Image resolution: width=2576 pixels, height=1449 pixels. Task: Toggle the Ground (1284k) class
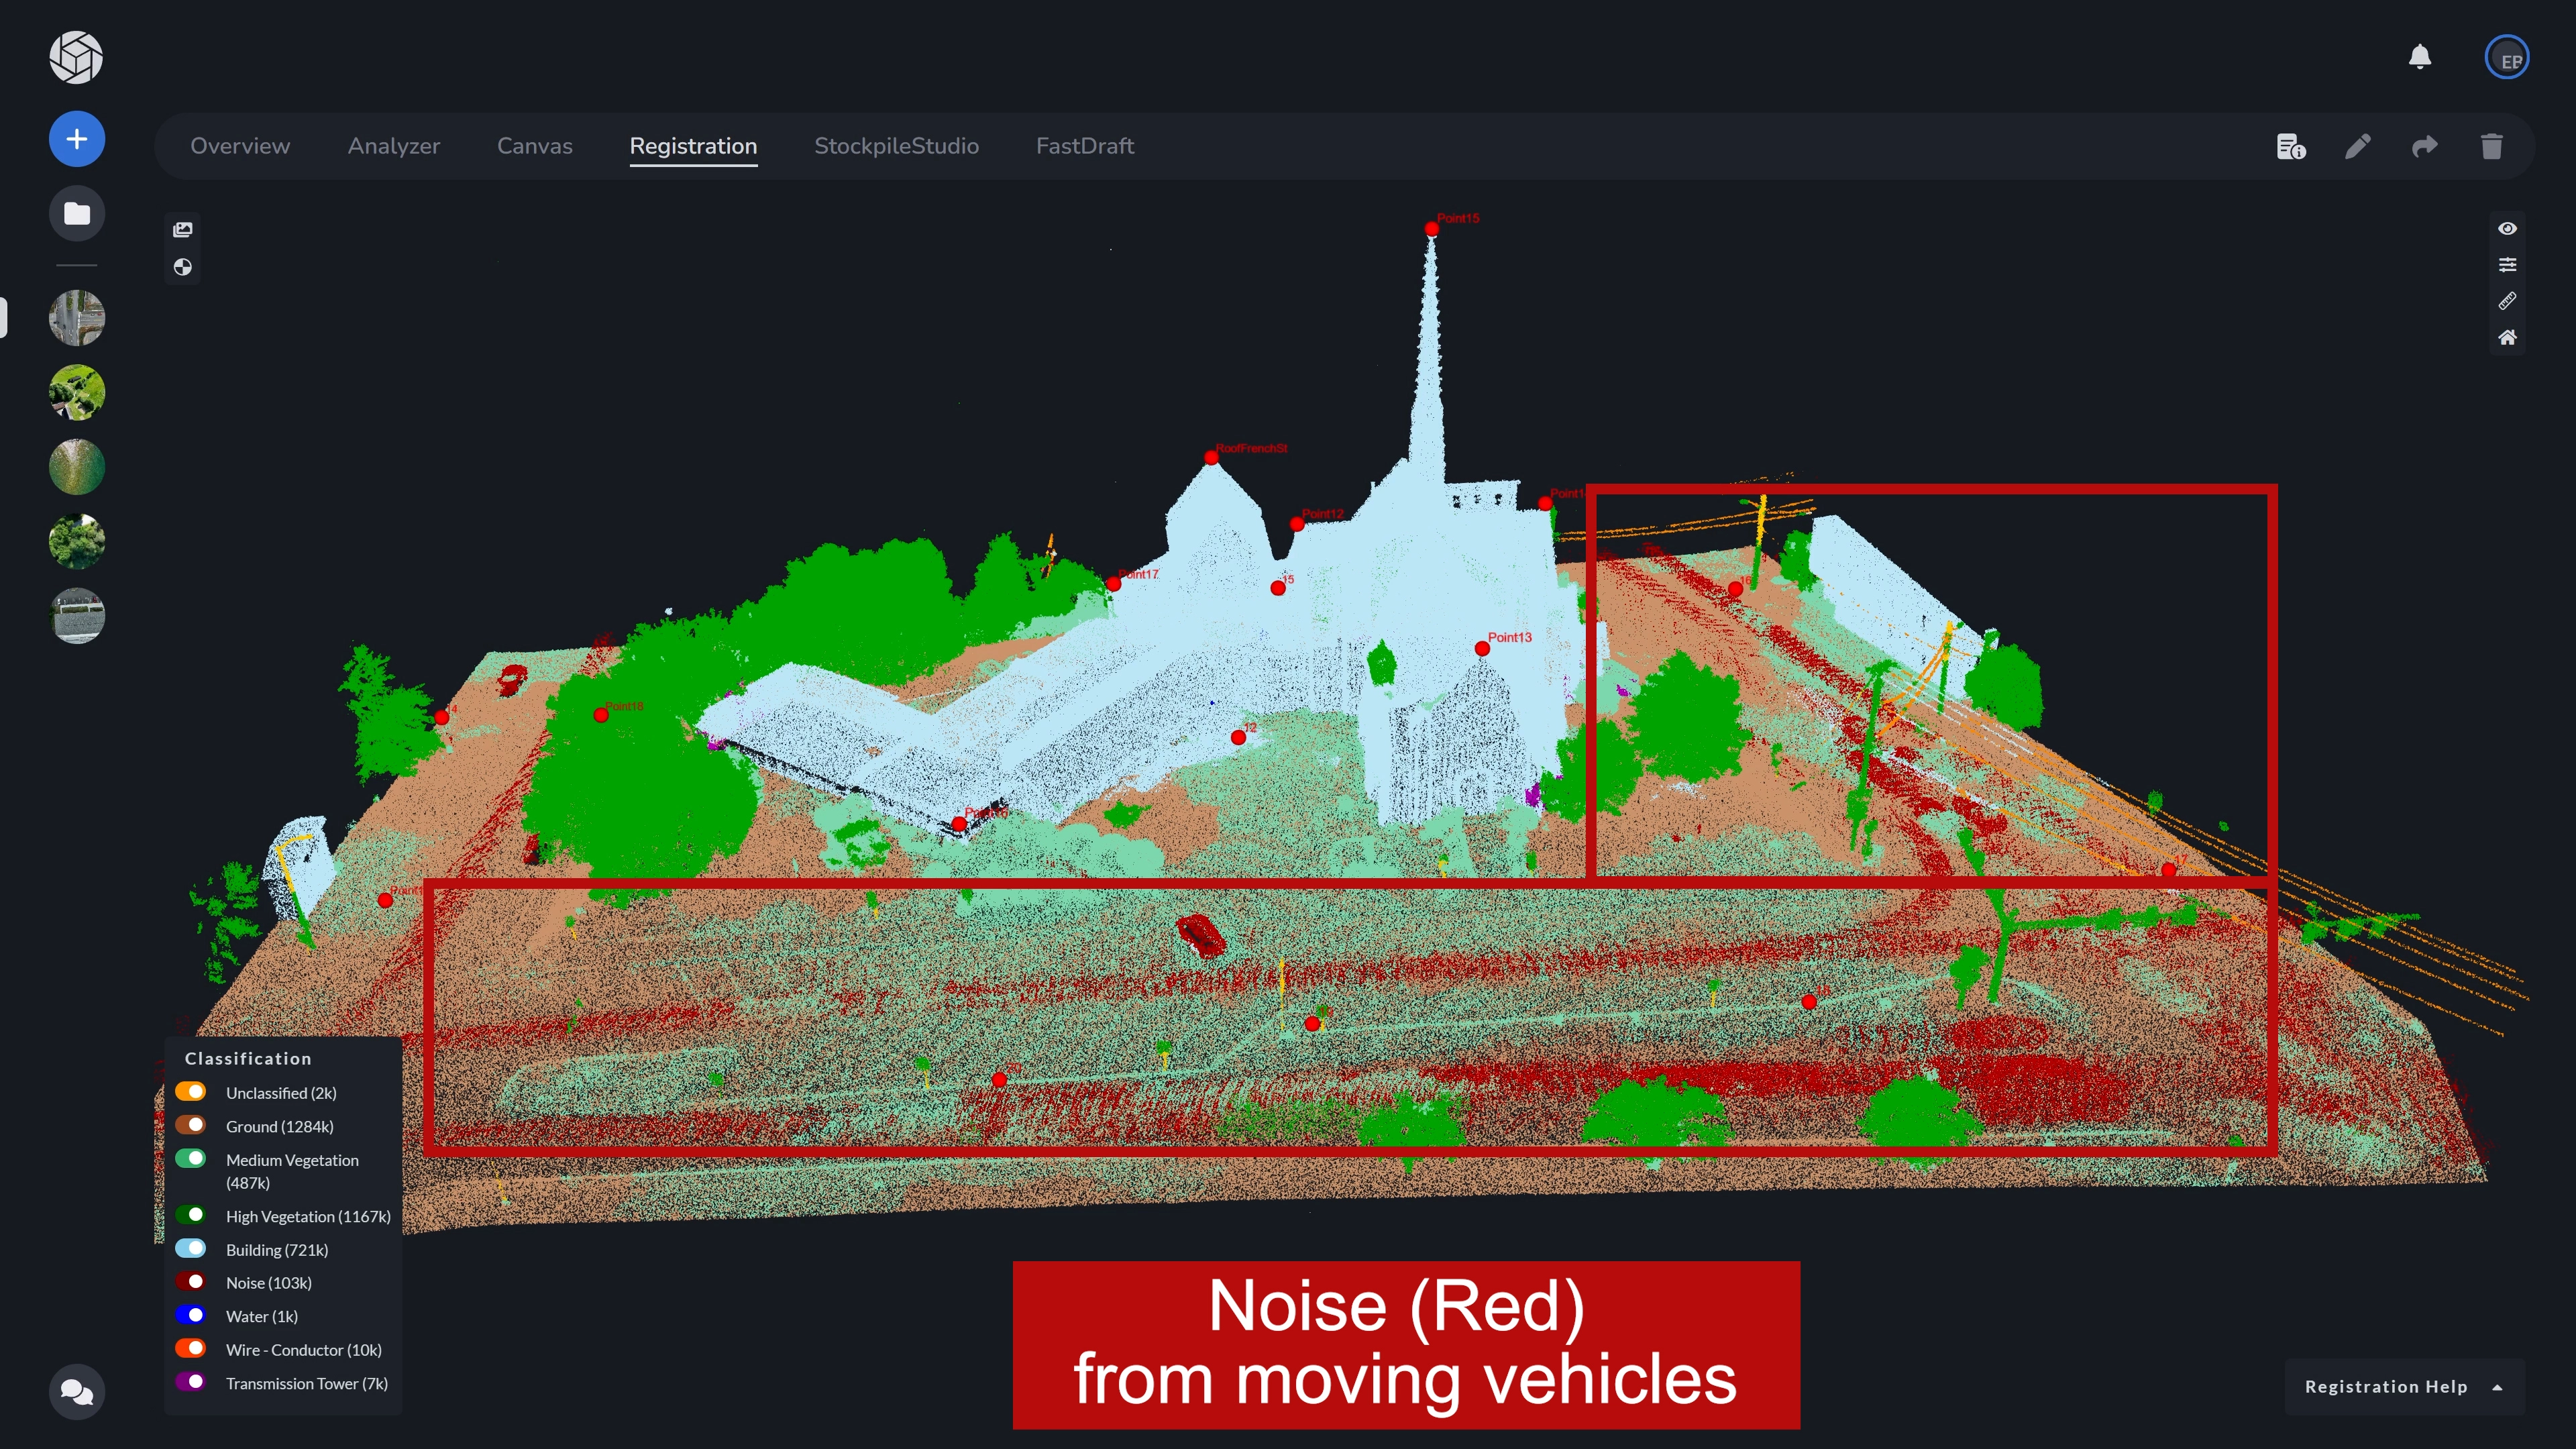[x=191, y=1125]
